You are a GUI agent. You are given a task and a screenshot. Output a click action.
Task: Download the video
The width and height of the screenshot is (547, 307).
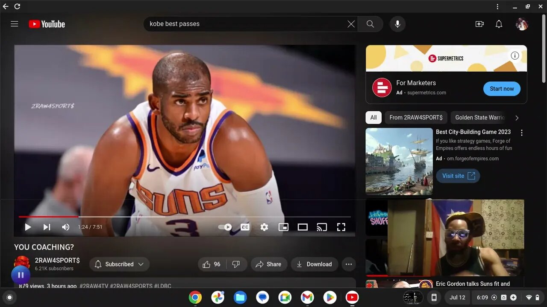pos(314,264)
